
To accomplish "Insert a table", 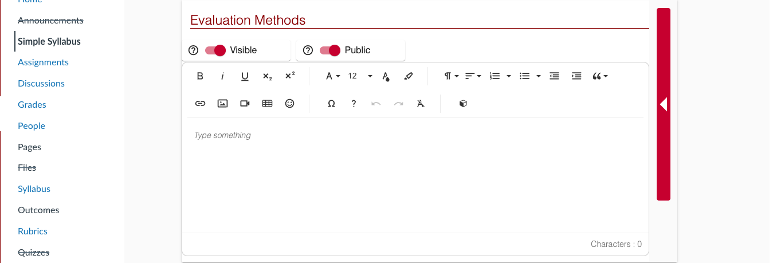I will 267,104.
